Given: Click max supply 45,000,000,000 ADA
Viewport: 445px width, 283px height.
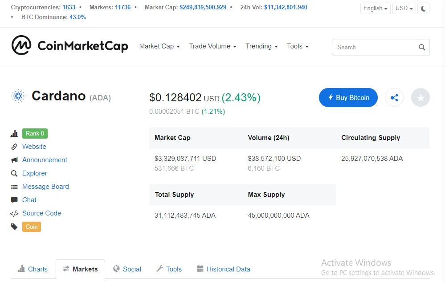Looking at the screenshot, I should tap(279, 215).
